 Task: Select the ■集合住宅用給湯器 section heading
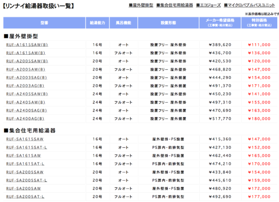pyautogui.click(x=30, y=130)
